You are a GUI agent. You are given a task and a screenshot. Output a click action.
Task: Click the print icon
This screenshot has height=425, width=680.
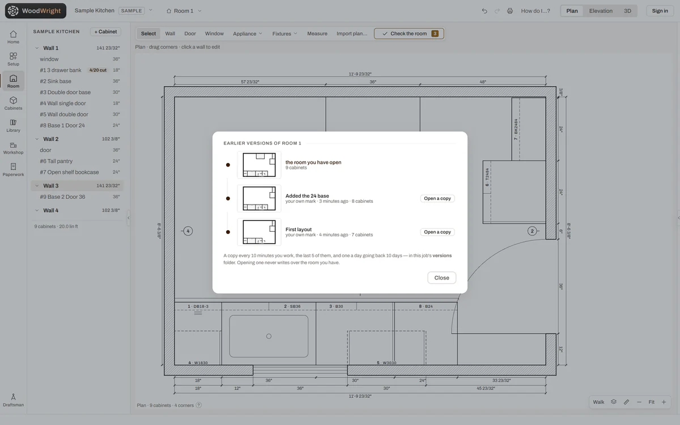[x=510, y=11]
